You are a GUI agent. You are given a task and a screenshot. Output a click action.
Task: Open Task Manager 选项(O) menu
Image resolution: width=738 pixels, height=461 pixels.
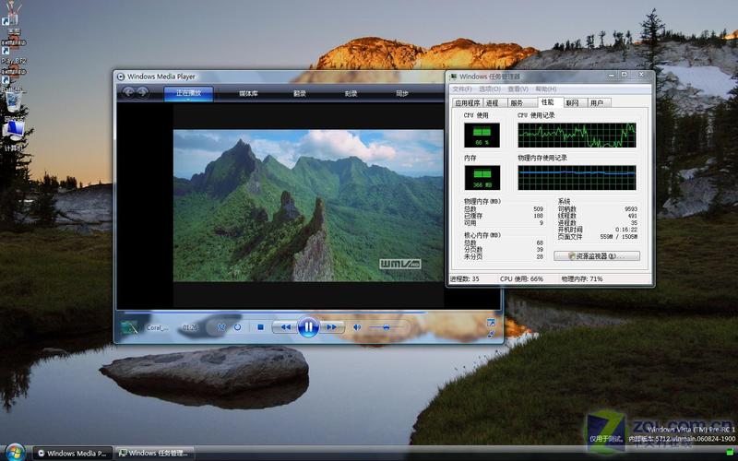coord(490,89)
